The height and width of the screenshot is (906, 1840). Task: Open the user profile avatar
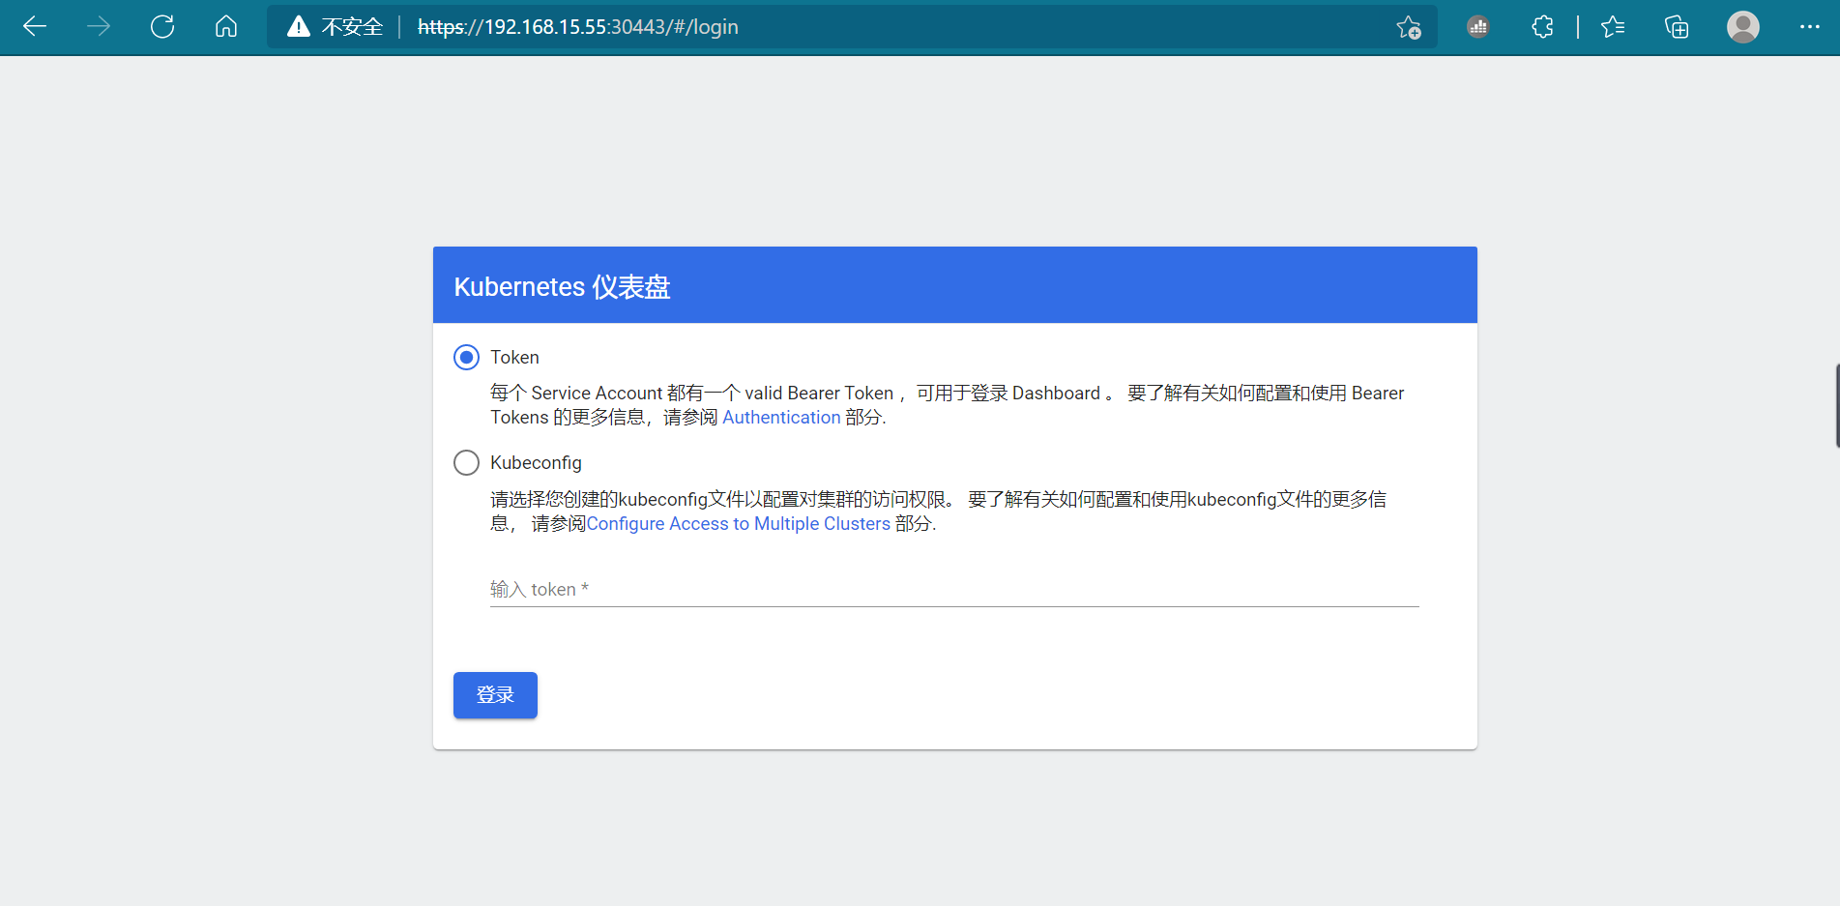(1743, 27)
